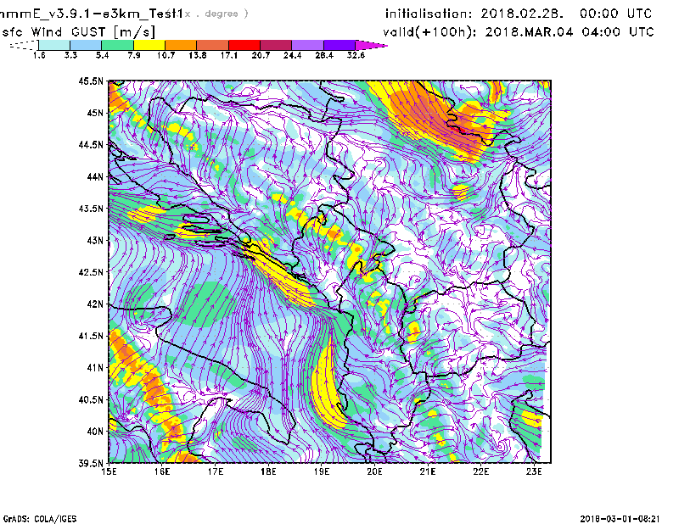Click the light cyan legend swatch
The image size is (679, 524).
[x=54, y=45]
